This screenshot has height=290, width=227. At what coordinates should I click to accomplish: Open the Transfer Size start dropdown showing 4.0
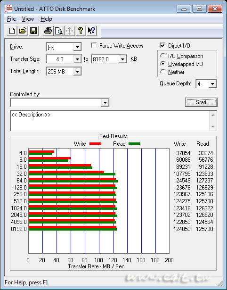point(77,59)
